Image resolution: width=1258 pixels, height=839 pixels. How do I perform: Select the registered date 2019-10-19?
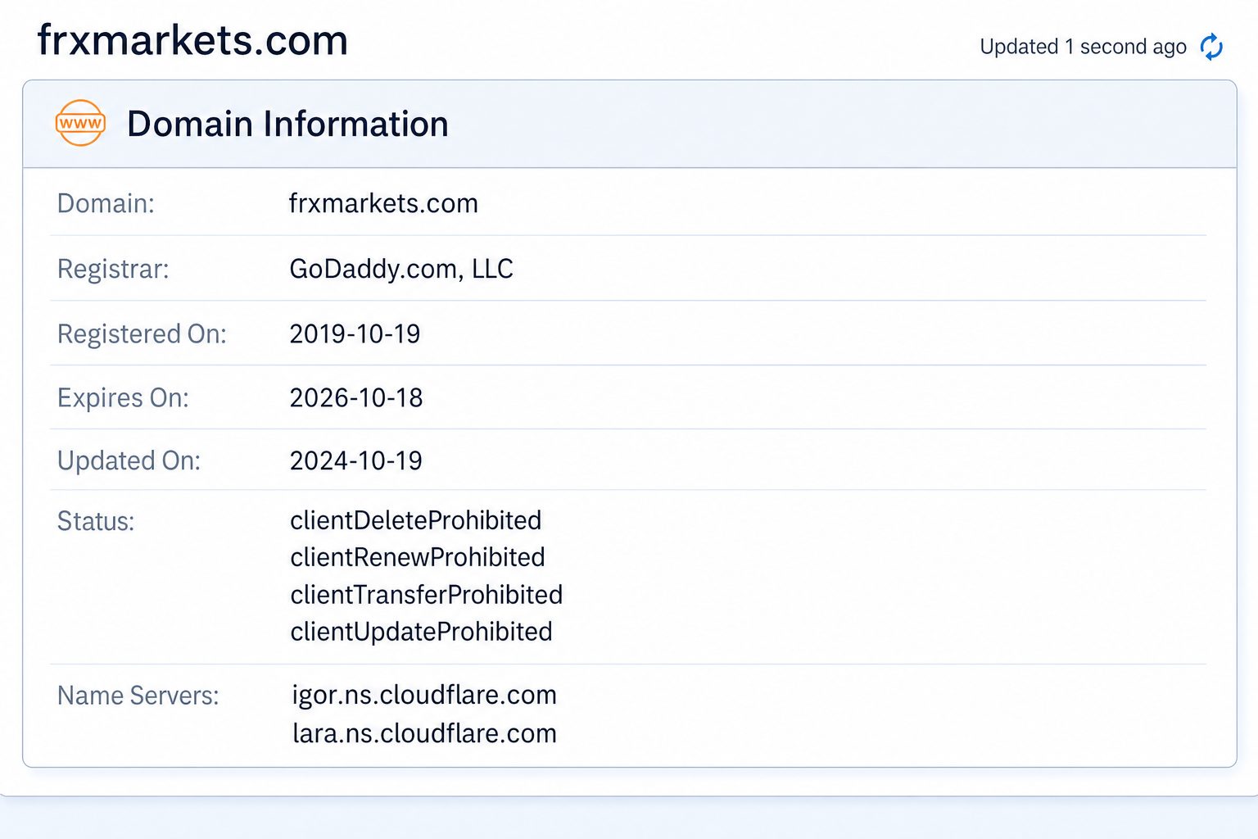pos(355,333)
